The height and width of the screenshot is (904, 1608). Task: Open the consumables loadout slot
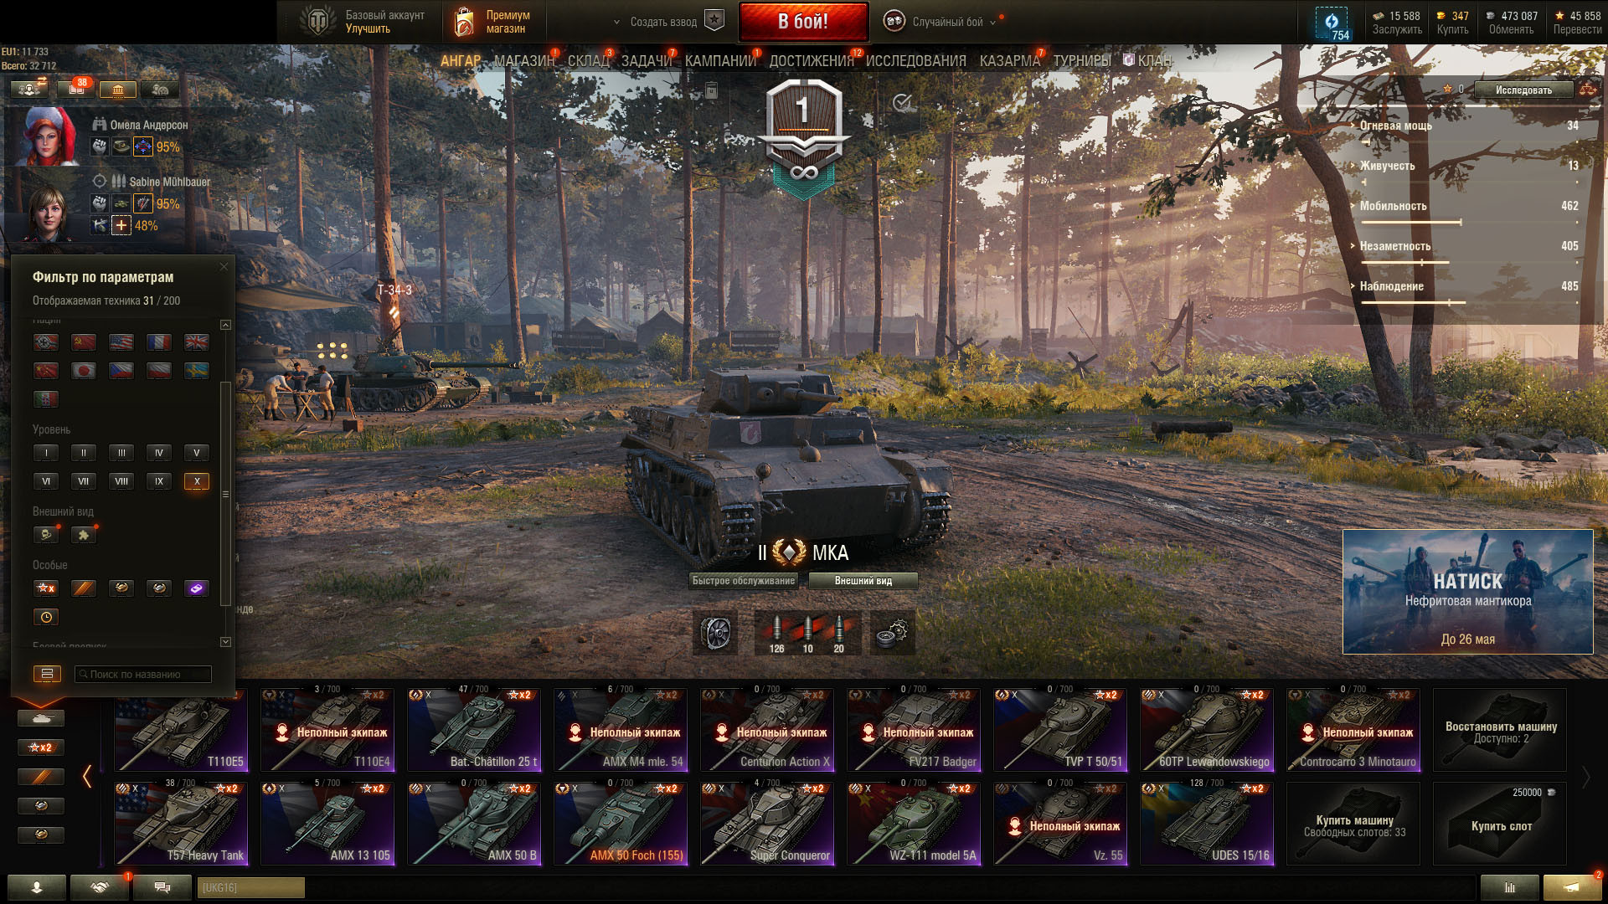[x=716, y=633]
